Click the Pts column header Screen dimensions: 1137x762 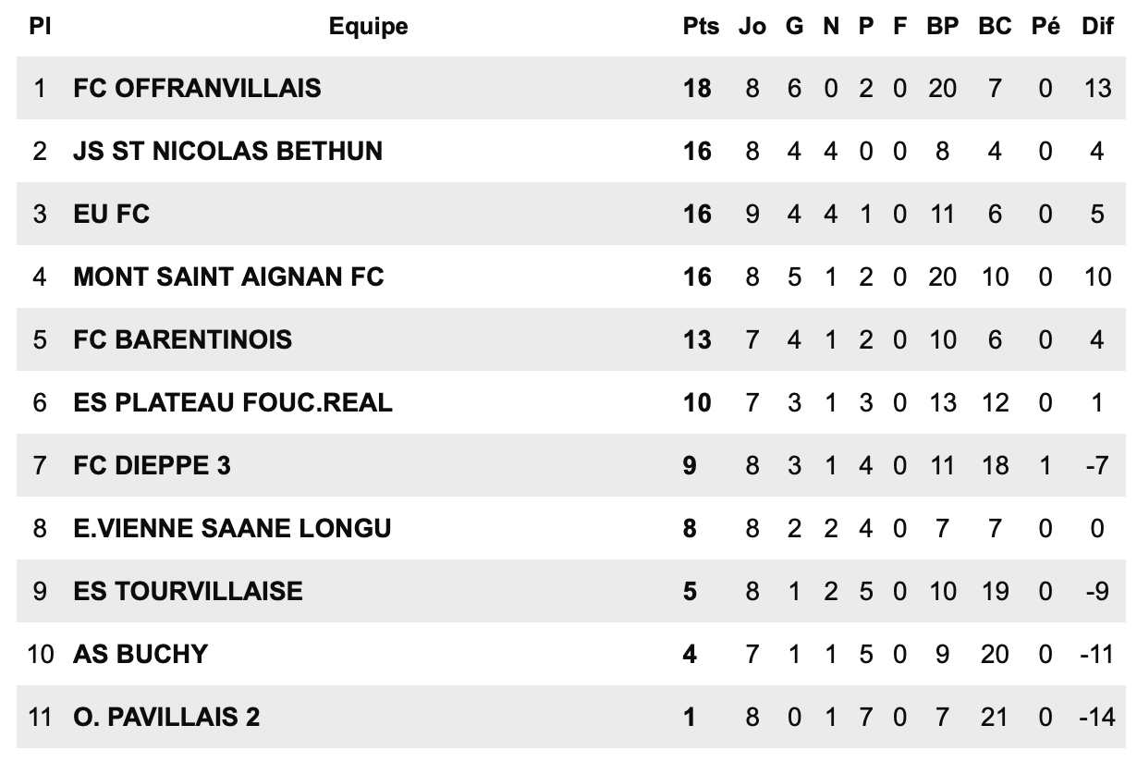[700, 27]
